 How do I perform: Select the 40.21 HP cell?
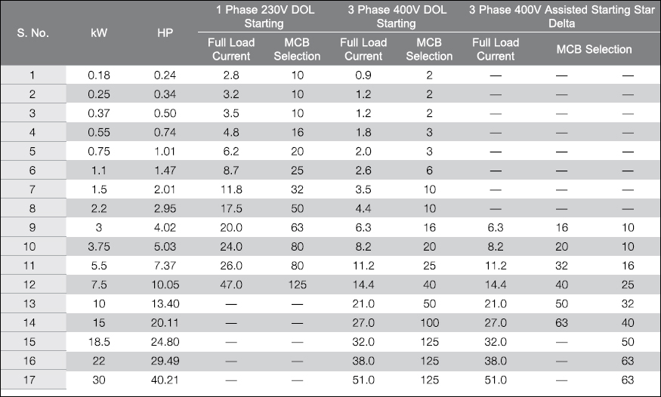[165, 380]
